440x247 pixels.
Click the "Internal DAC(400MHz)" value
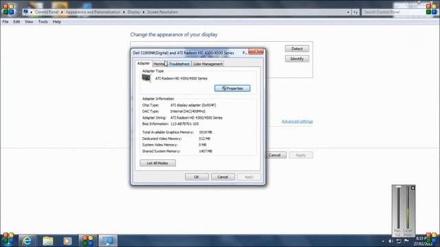(x=188, y=111)
